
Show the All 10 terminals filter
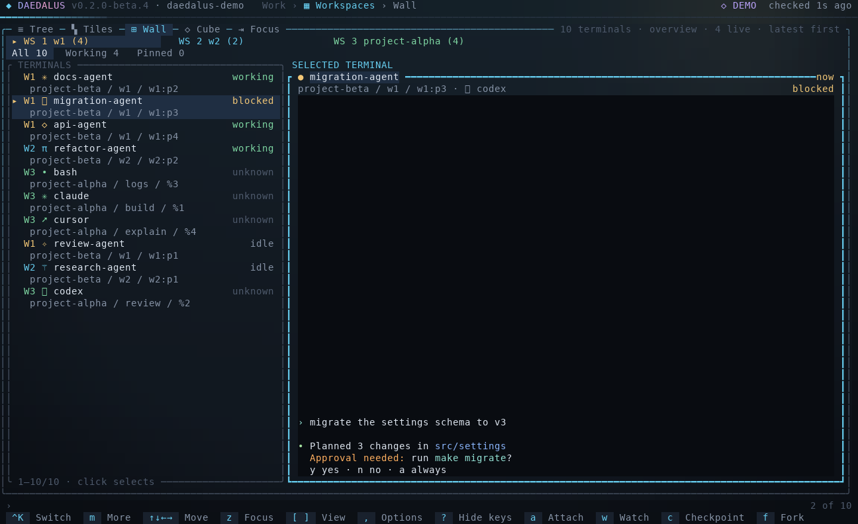point(30,53)
